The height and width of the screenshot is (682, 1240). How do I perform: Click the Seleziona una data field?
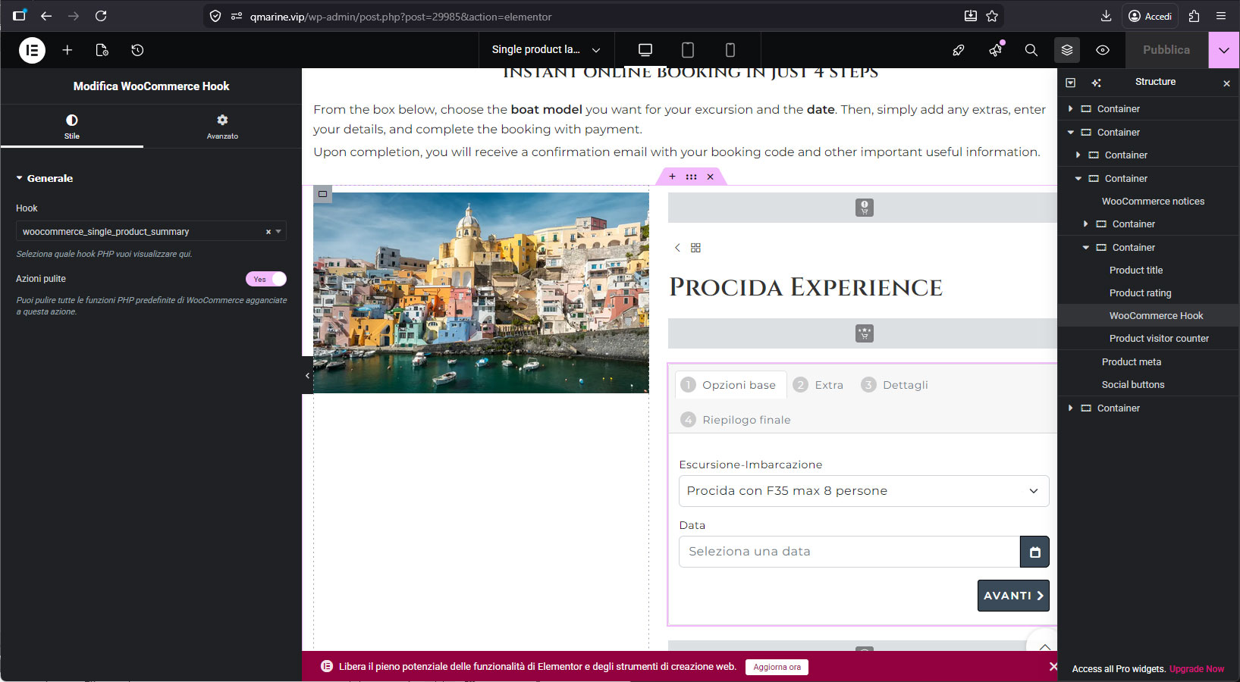[x=849, y=552]
